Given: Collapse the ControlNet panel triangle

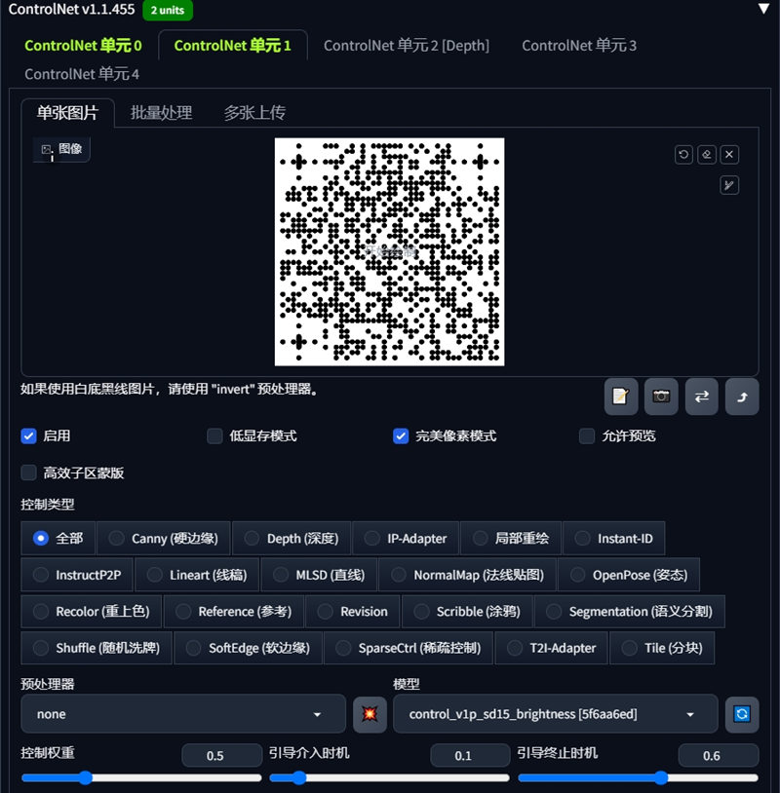Looking at the screenshot, I should point(763,9).
